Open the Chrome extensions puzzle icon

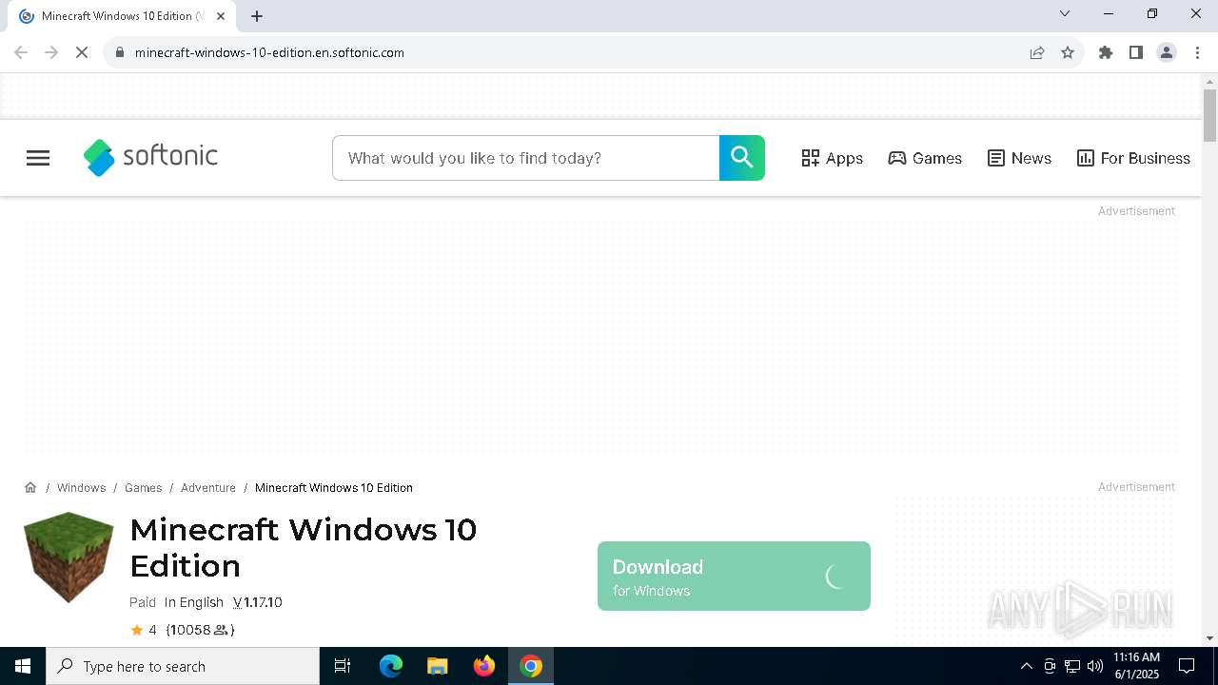[x=1106, y=52]
